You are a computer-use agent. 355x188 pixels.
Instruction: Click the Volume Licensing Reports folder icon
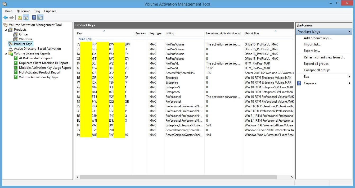click(11, 53)
